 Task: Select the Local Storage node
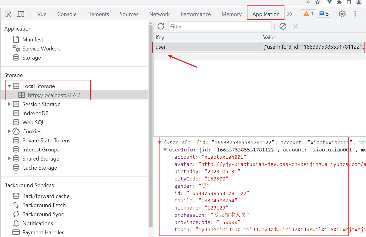coord(39,86)
